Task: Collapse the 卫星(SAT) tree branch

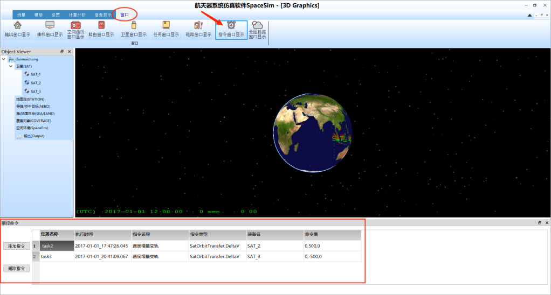Action: tap(11, 66)
